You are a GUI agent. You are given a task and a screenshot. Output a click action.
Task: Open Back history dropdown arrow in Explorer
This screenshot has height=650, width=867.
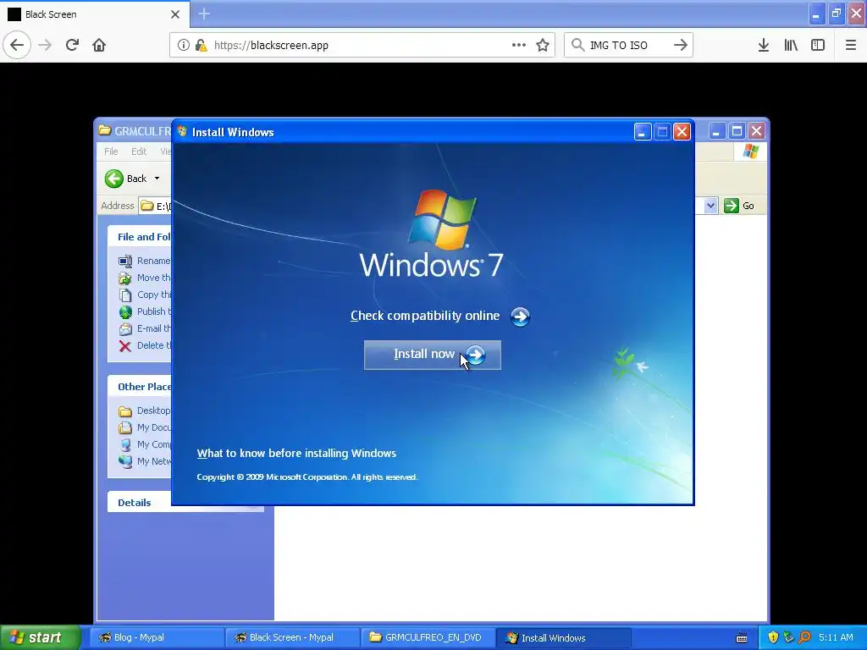point(157,179)
